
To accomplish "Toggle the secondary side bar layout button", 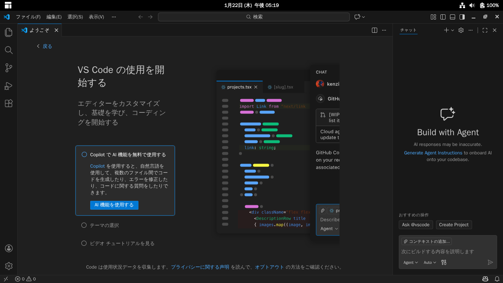I will tap(462, 17).
